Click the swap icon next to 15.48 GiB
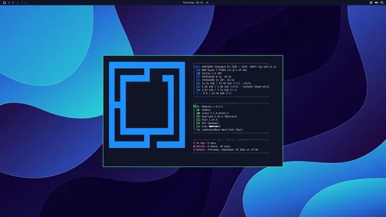 point(198,93)
